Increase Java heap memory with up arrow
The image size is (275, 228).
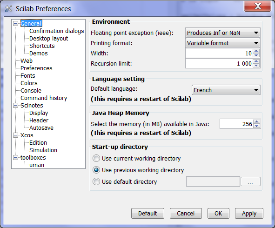pos(257,122)
